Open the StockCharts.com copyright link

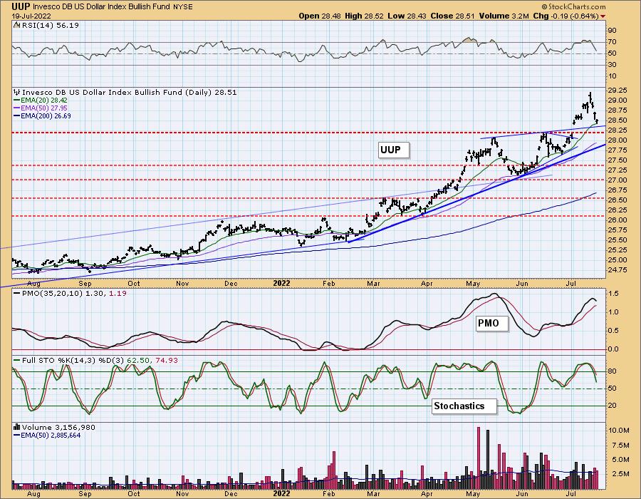[x=573, y=7]
